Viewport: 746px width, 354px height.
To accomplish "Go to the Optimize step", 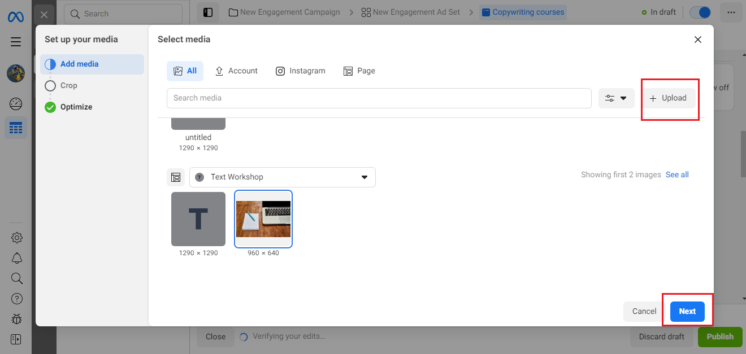I will (68, 107).
